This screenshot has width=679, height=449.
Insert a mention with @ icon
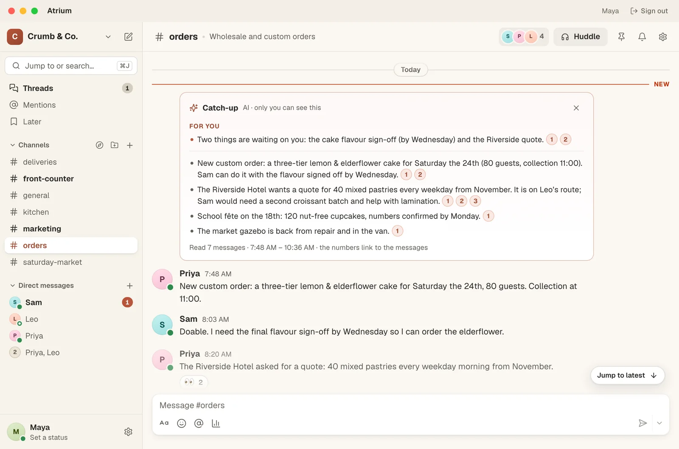199,423
